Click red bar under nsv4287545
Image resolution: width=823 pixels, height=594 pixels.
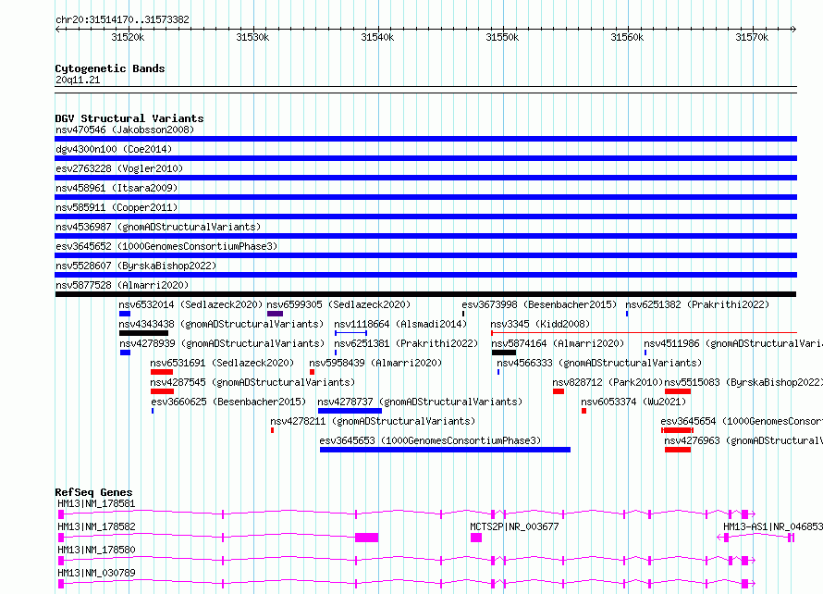[x=162, y=391]
